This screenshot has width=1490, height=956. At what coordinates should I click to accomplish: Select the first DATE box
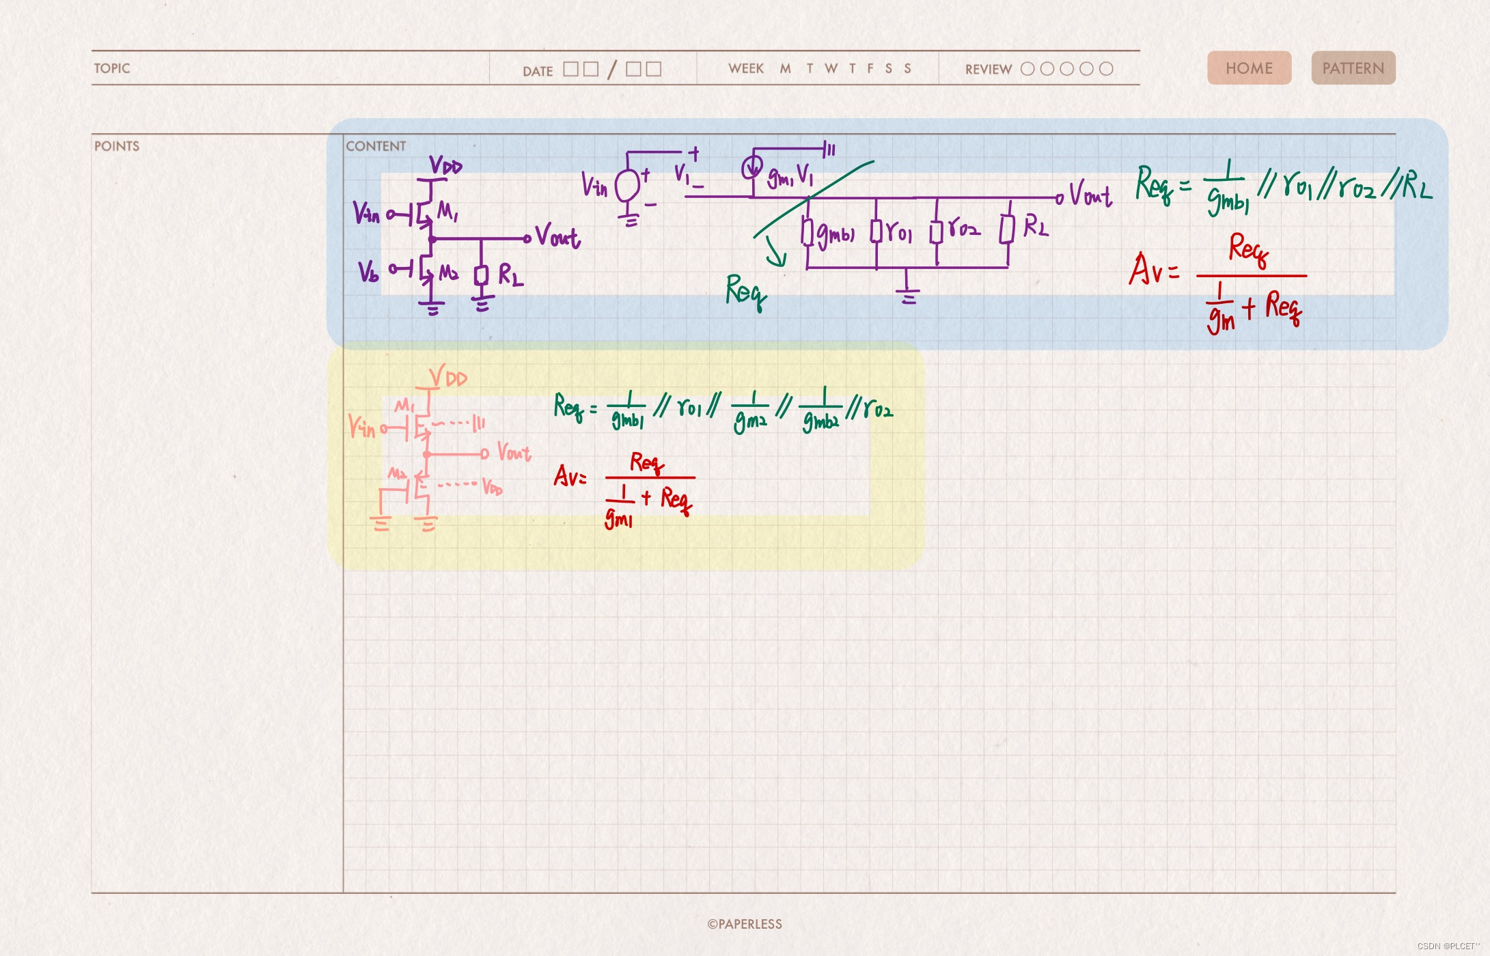coord(571,69)
